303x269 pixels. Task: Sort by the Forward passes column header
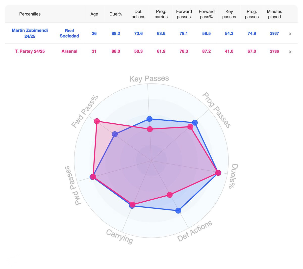pyautogui.click(x=184, y=14)
